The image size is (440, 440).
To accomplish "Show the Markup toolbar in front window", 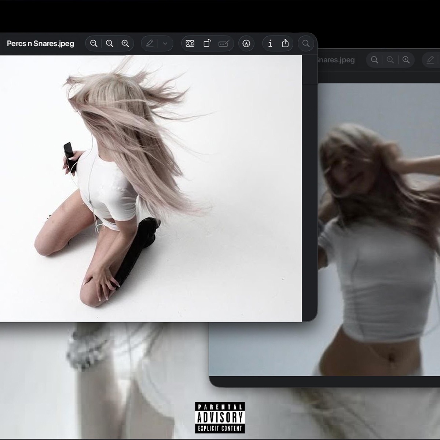I will (246, 44).
